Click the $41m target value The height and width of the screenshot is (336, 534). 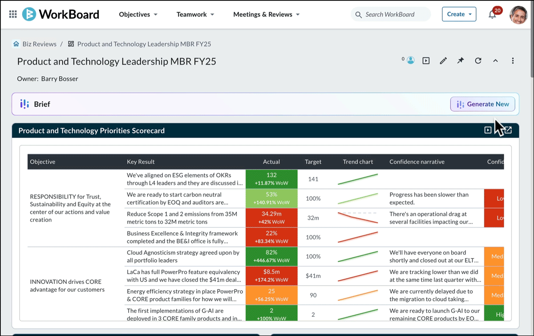pos(313,276)
